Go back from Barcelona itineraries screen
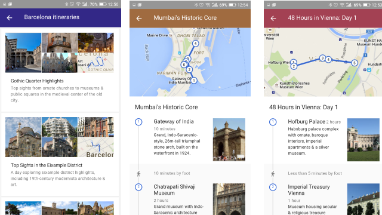The width and height of the screenshot is (382, 215). (x=10, y=17)
